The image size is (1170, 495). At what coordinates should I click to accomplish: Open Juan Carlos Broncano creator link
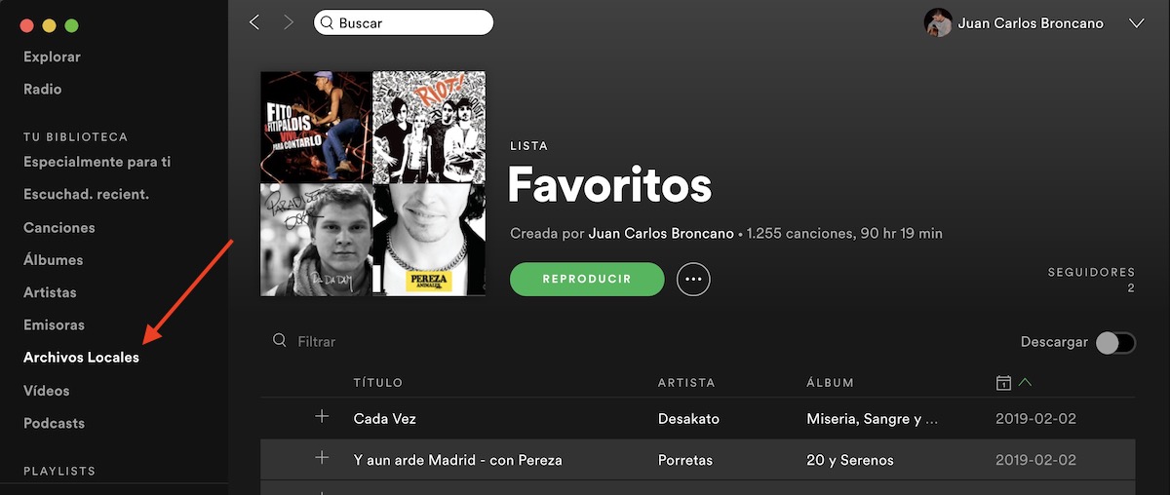point(661,234)
